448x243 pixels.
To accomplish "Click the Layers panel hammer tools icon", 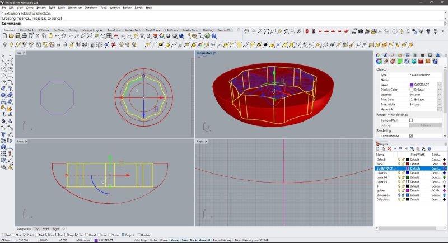I will tap(423, 149).
